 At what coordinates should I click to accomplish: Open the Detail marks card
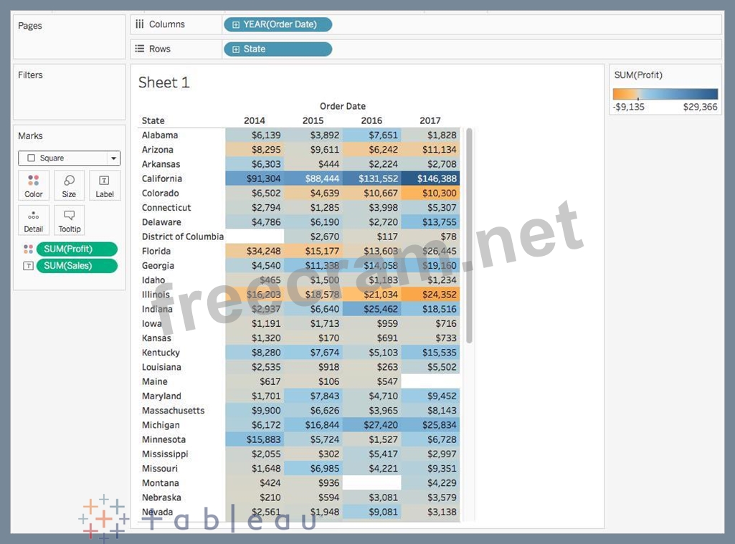click(34, 220)
